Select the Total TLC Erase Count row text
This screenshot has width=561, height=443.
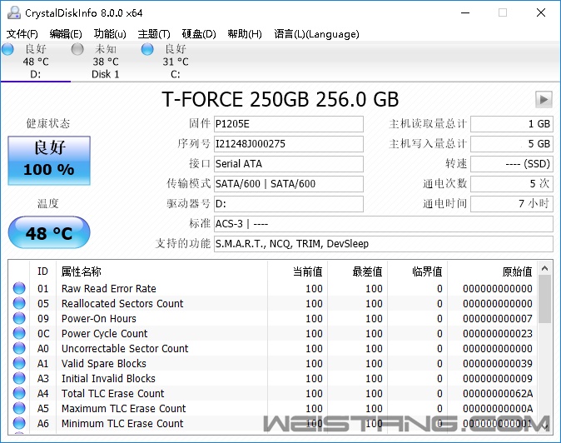click(x=112, y=394)
